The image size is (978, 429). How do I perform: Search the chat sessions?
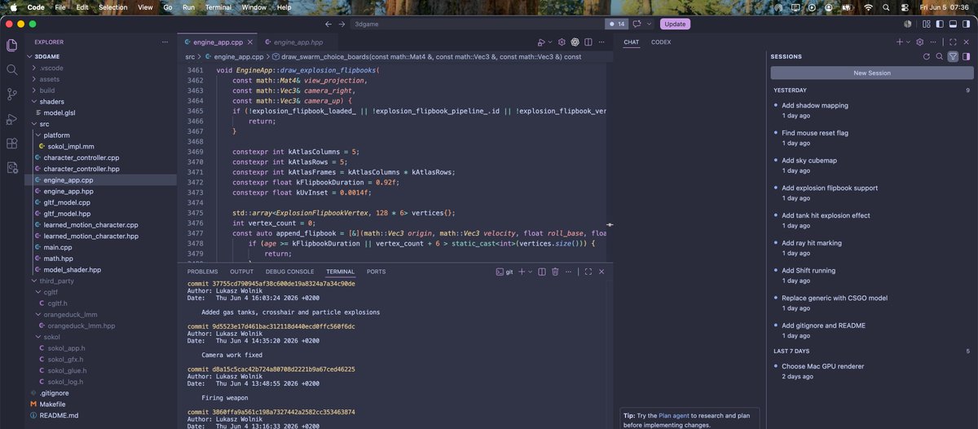(x=939, y=56)
